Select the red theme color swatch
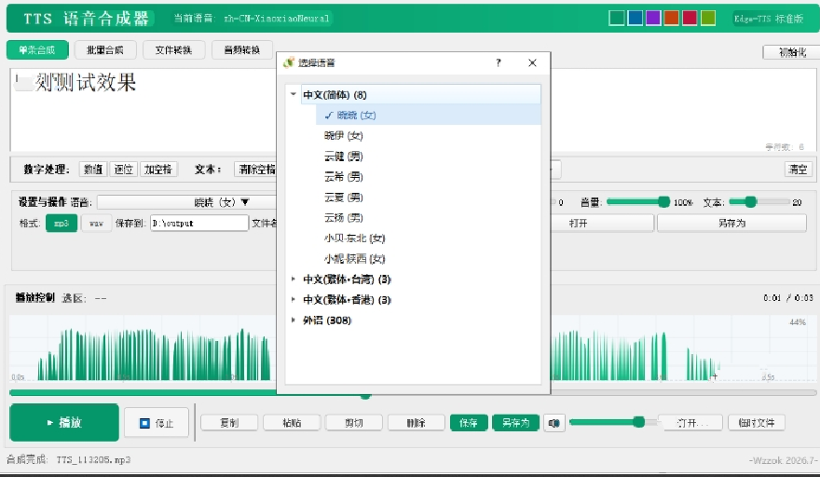The image size is (820, 477). (x=690, y=19)
